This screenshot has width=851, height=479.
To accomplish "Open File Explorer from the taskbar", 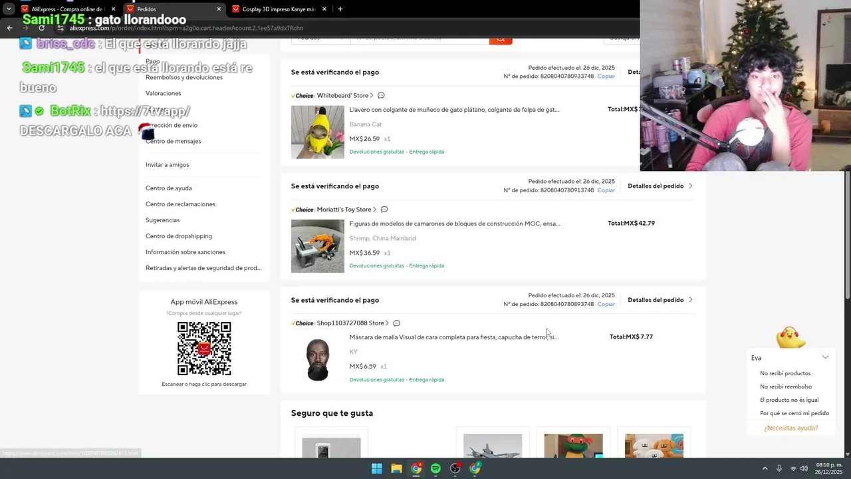I will pyautogui.click(x=396, y=468).
